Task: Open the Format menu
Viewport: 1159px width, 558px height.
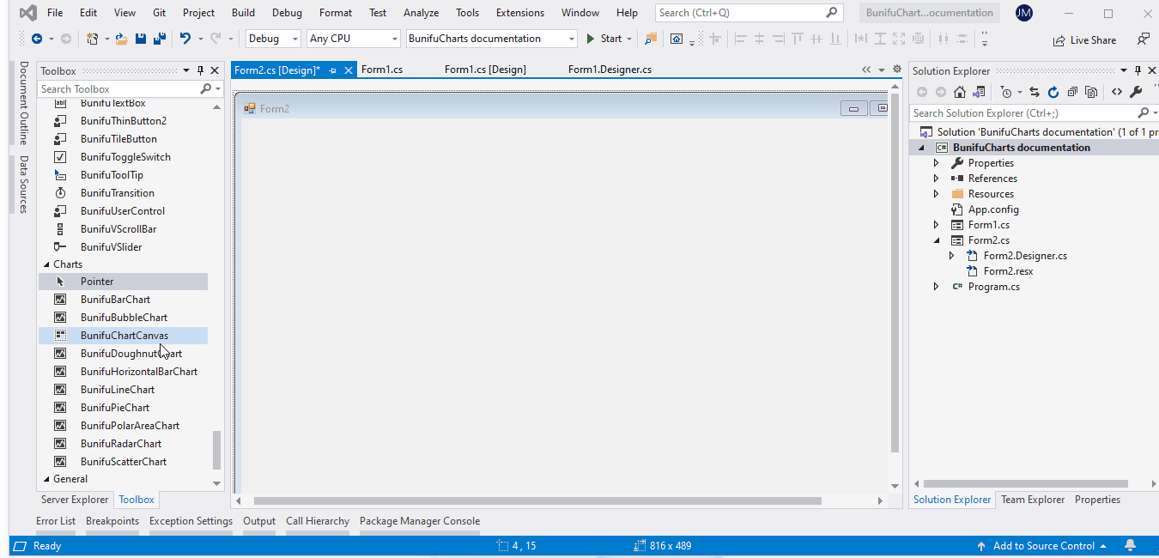Action: point(336,13)
